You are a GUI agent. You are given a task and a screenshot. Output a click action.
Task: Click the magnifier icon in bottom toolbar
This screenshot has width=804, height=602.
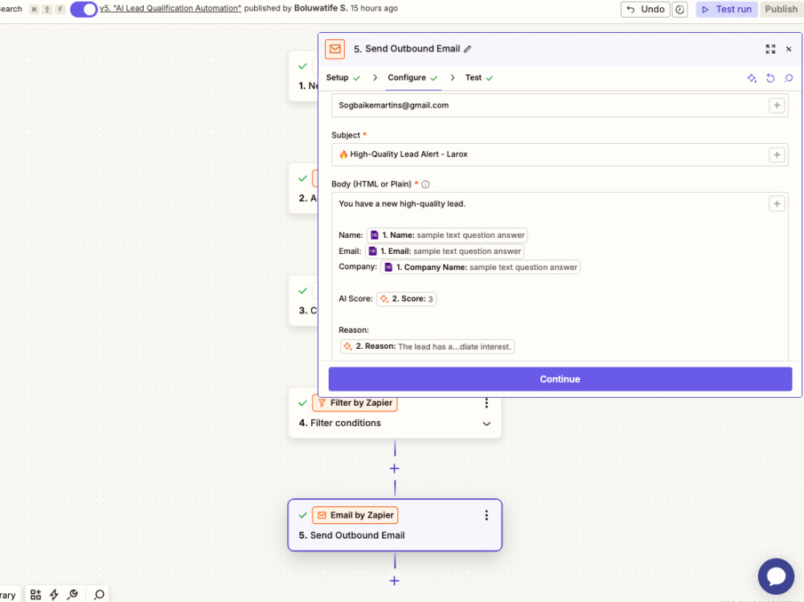(x=99, y=595)
